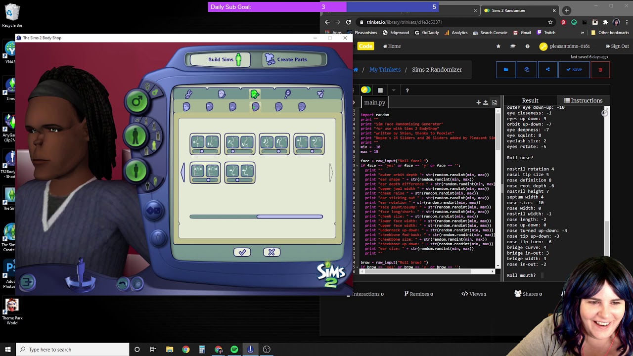Open the Other bookmarks folder

coord(610,33)
